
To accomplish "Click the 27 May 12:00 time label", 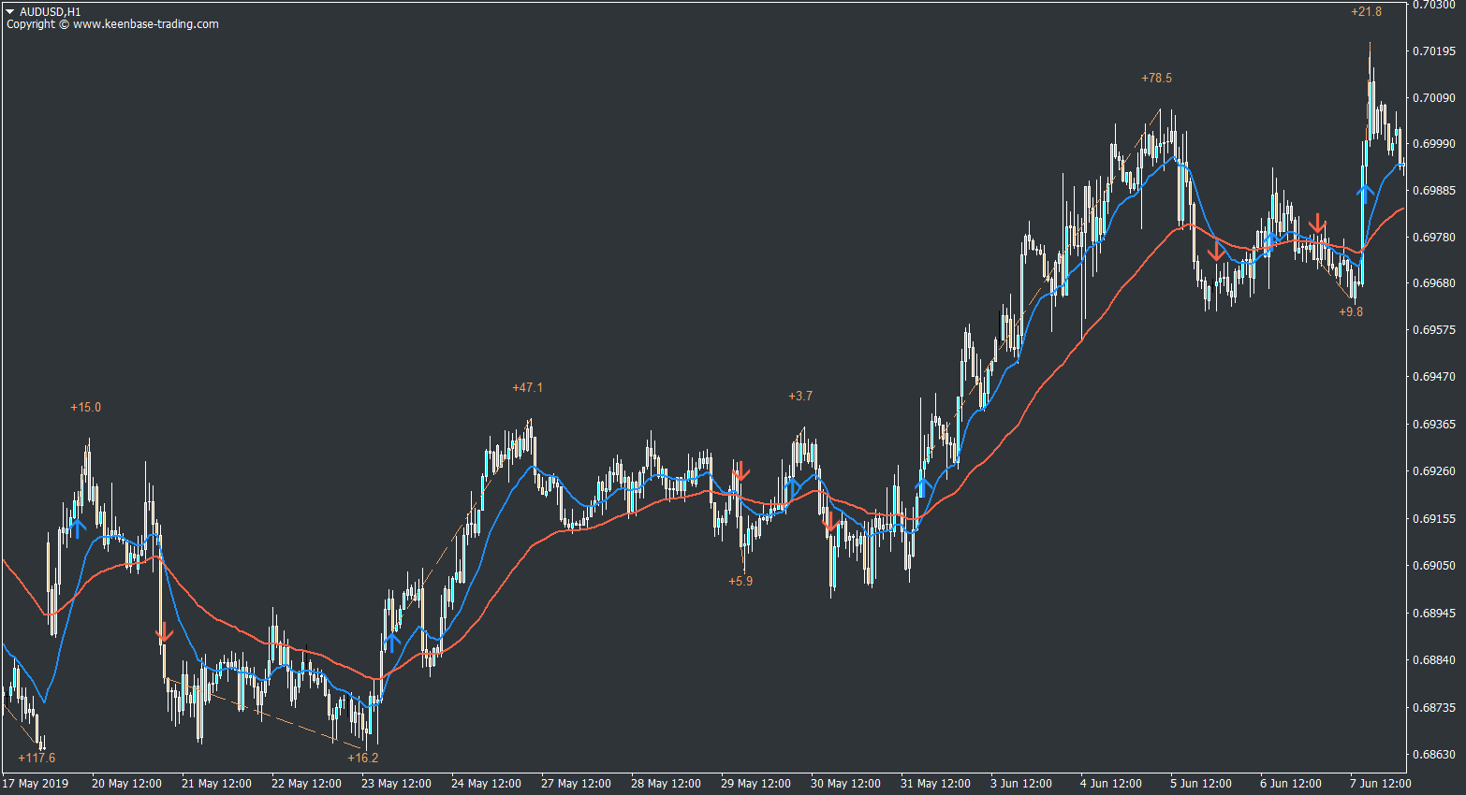I will (x=576, y=784).
